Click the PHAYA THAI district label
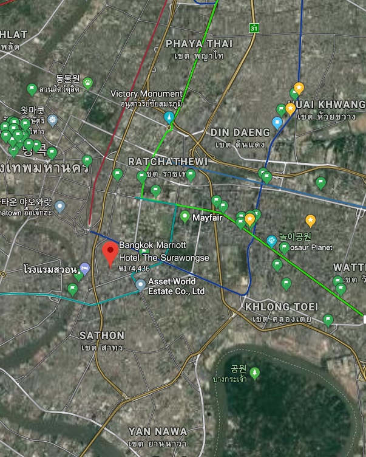 (x=199, y=44)
